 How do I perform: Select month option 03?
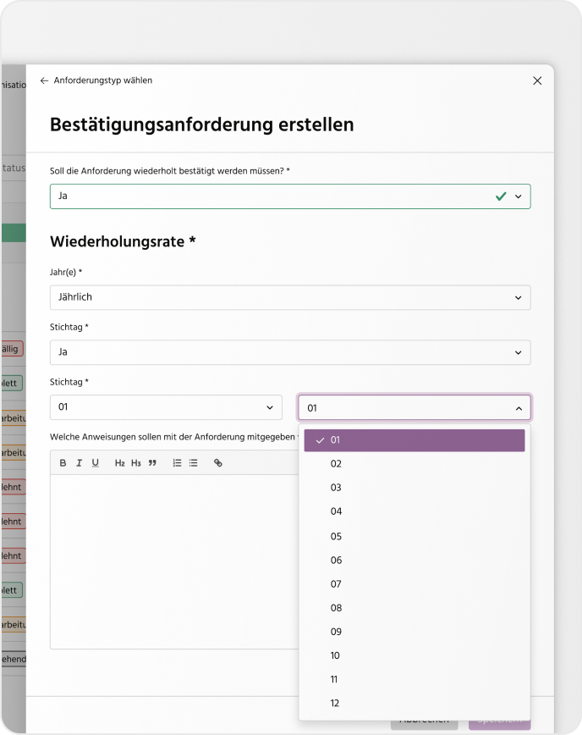pos(414,488)
